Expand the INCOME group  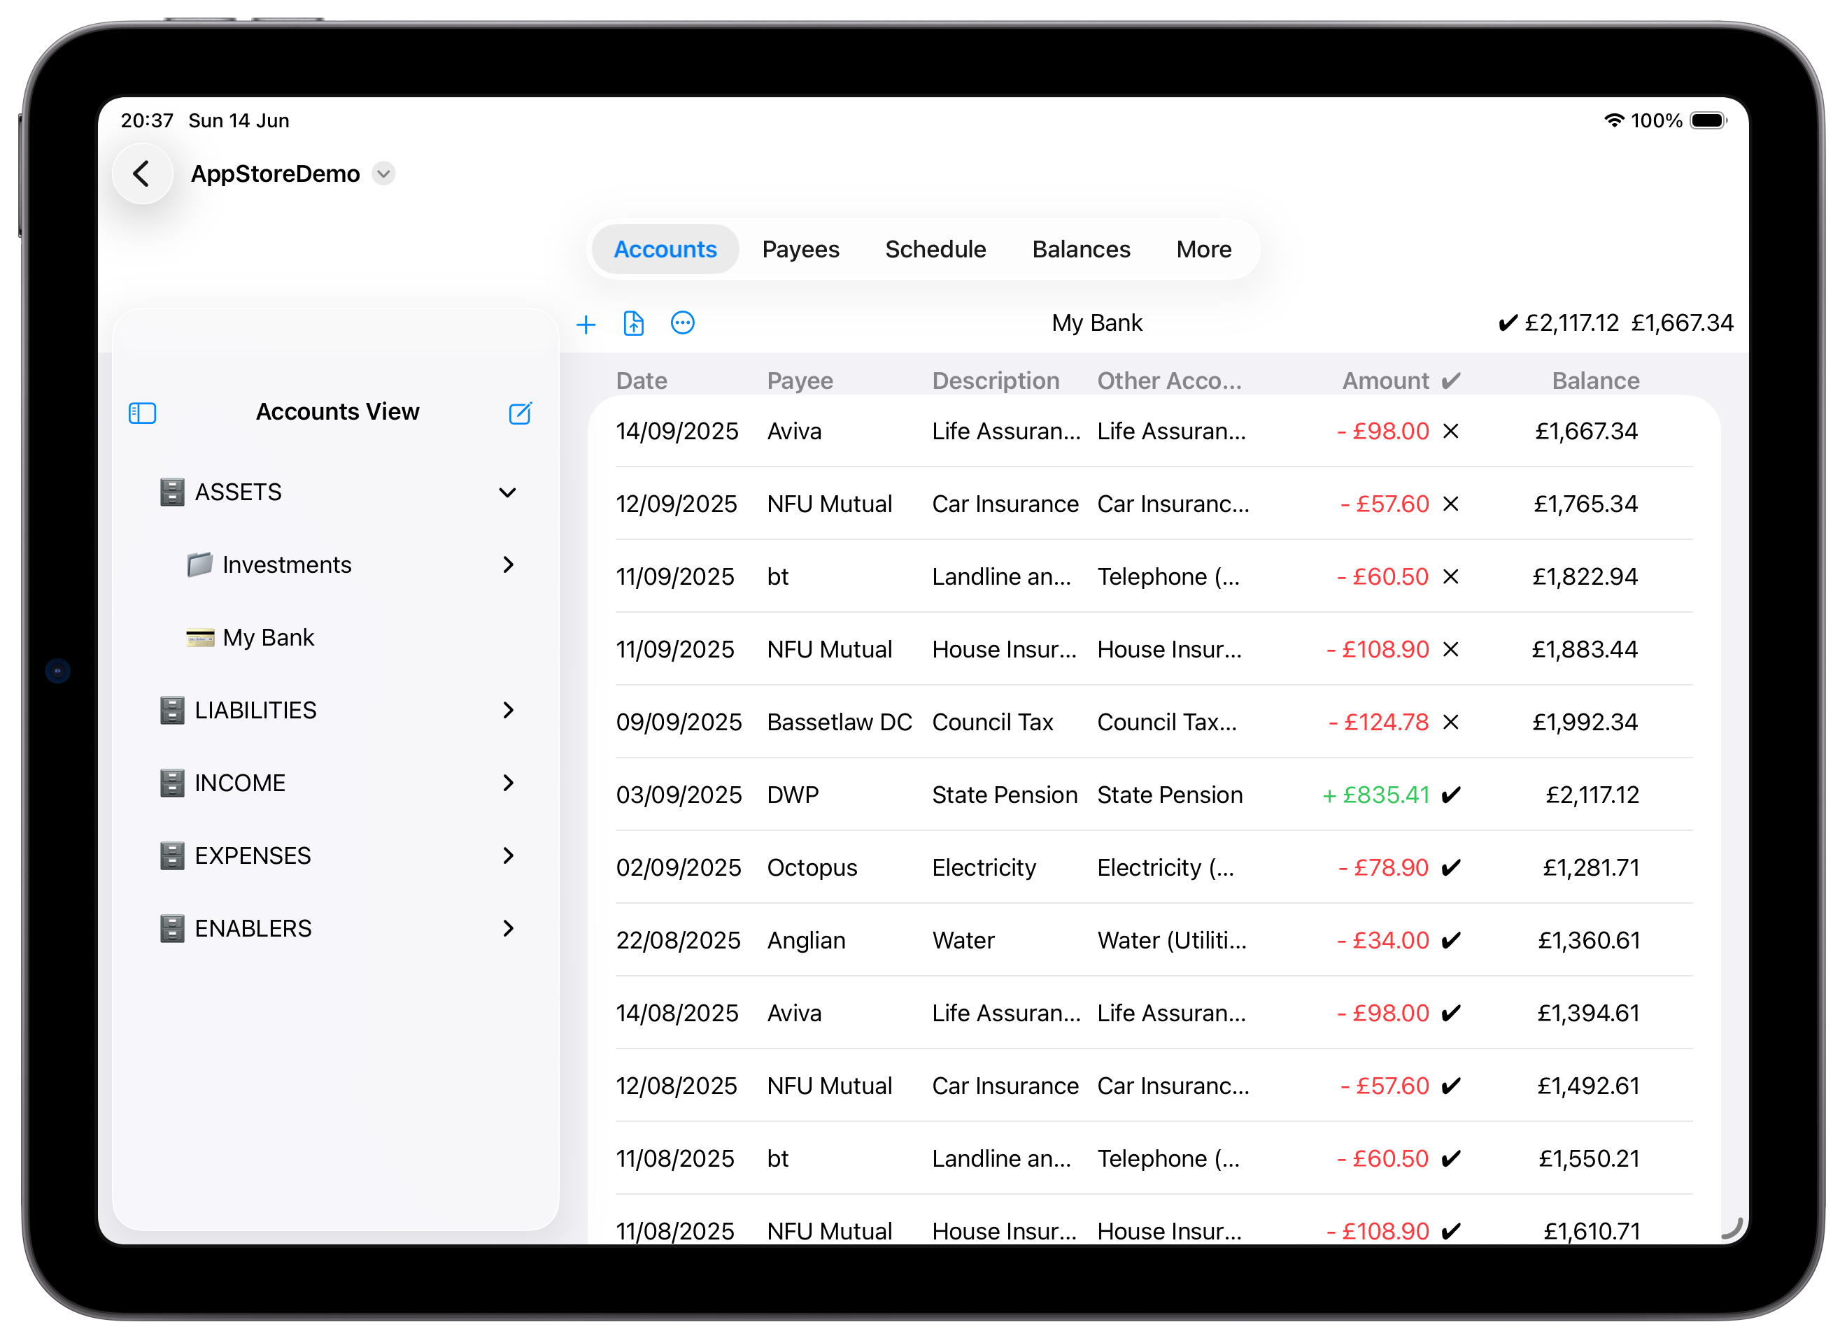click(x=508, y=783)
